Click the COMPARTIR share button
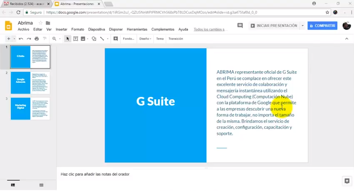354x191 pixels. coord(322,26)
